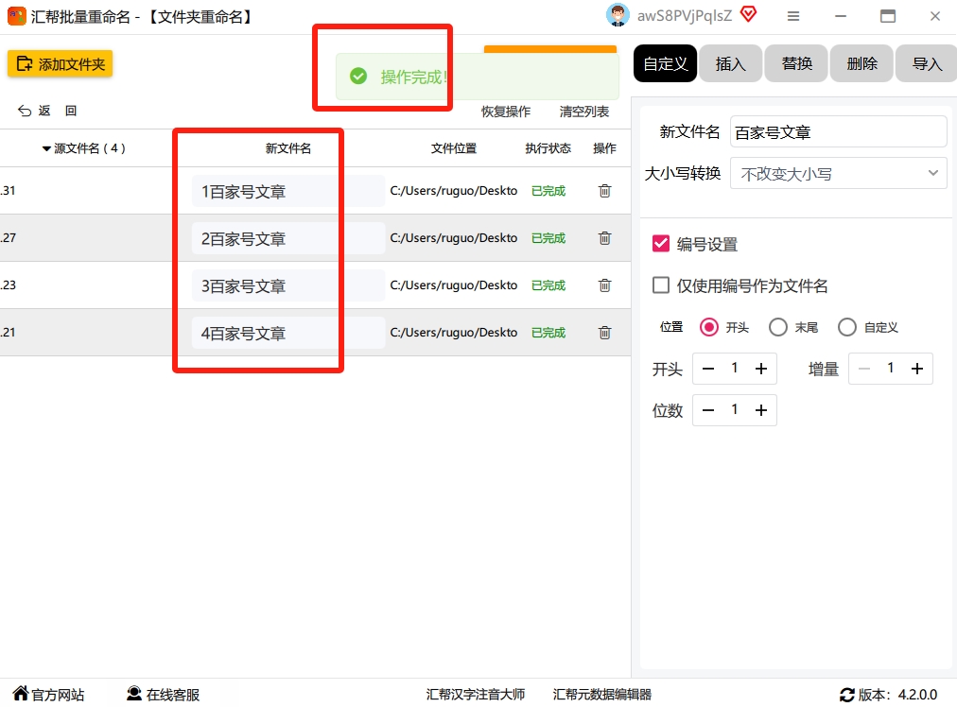Click the 新文件名 input field
Screen dimensions: 957x707
838,131
